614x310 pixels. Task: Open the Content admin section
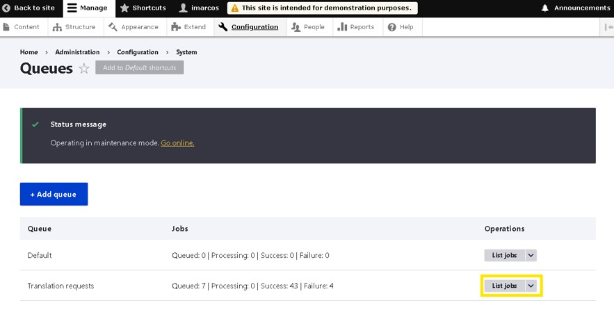22,27
